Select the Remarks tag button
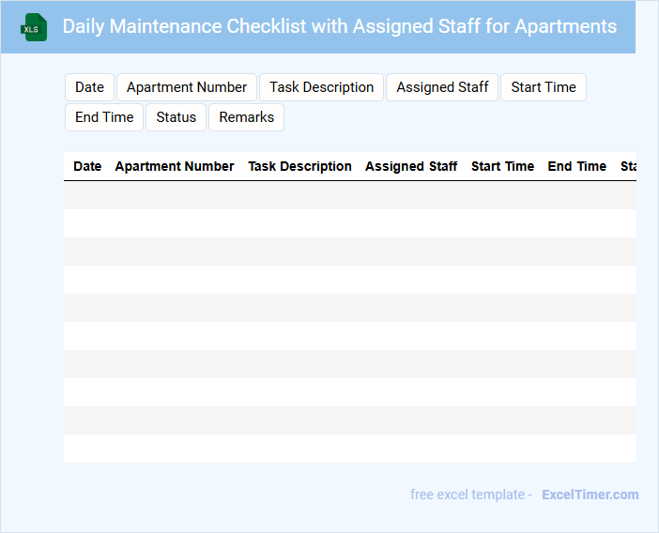Viewport: 659px width, 533px height. pyautogui.click(x=246, y=117)
